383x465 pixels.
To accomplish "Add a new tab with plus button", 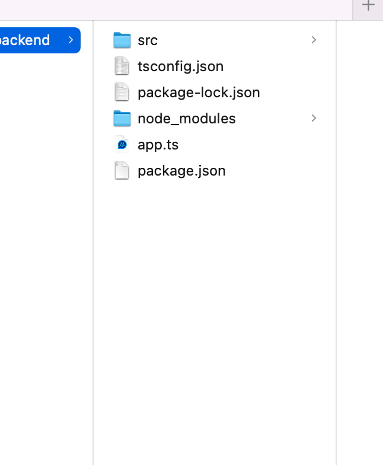I will coord(368,6).
